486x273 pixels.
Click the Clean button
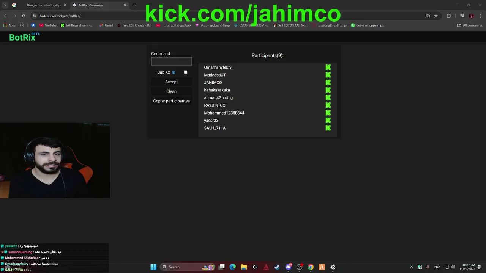click(171, 91)
